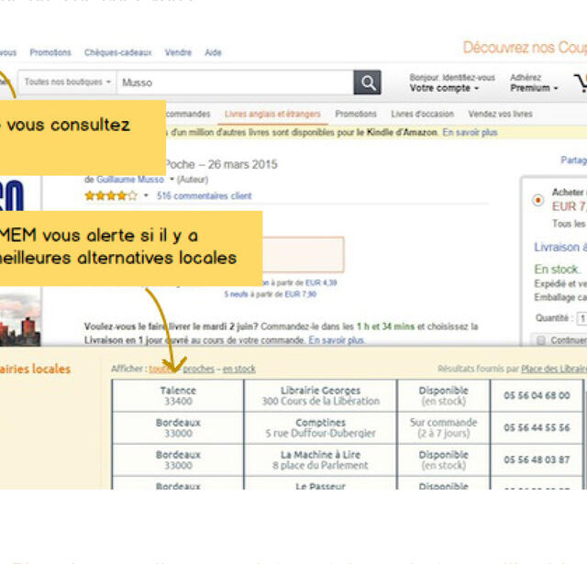587x564 pixels.
Task: Click En savoir plus delivery link
Action: point(337,340)
